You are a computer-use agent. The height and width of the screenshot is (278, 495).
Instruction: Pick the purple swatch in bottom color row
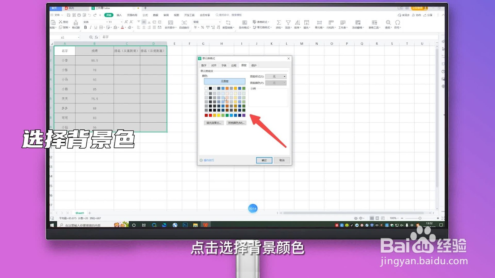244,115
